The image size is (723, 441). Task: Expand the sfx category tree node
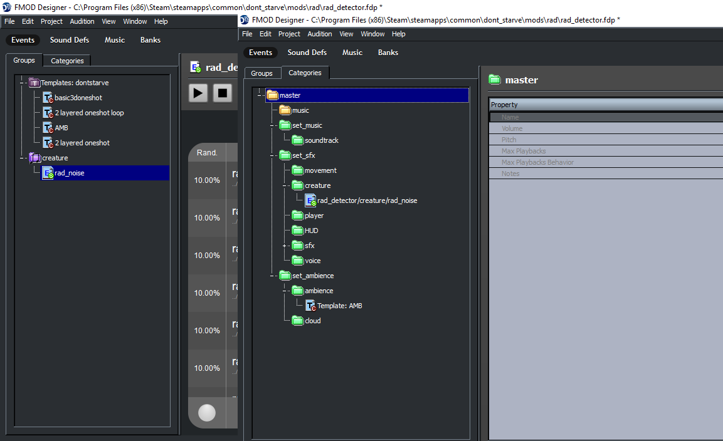[284, 246]
